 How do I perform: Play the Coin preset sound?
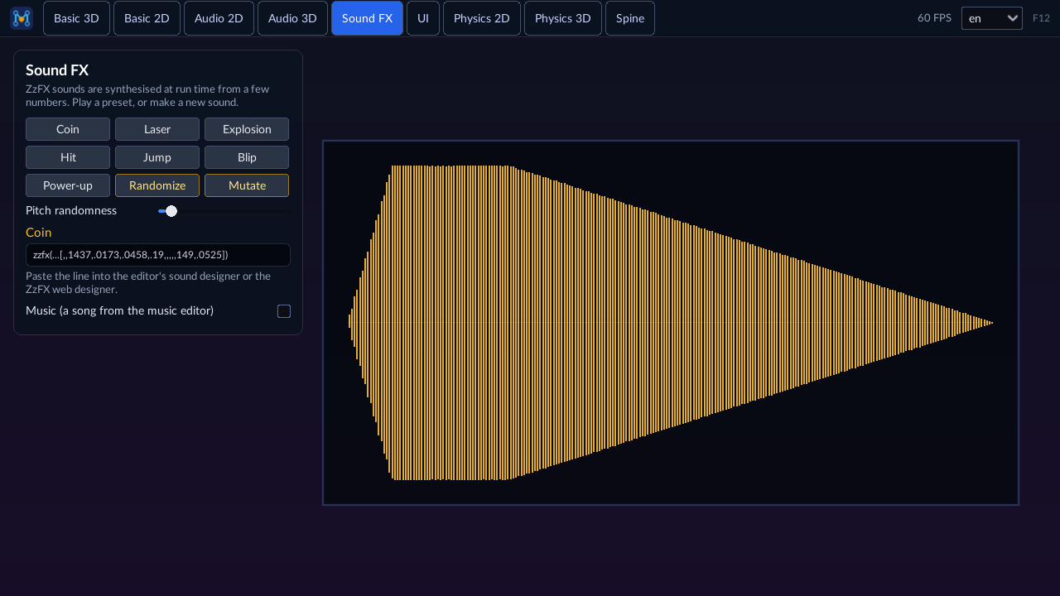point(68,129)
